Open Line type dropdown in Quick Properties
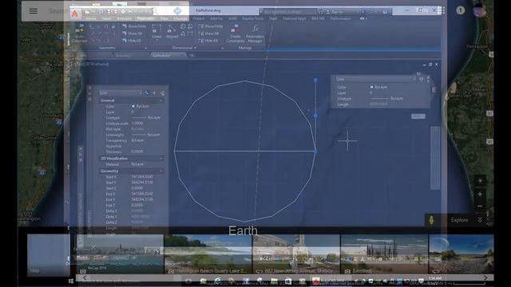The height and width of the screenshot is (287, 511). click(375, 79)
